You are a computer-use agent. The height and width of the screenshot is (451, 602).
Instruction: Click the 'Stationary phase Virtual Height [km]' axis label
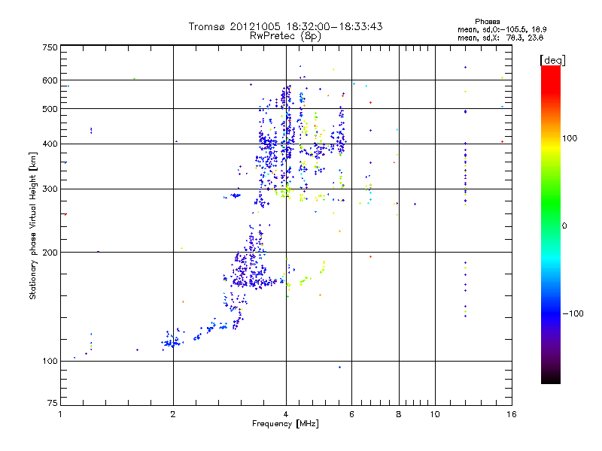(x=32, y=225)
